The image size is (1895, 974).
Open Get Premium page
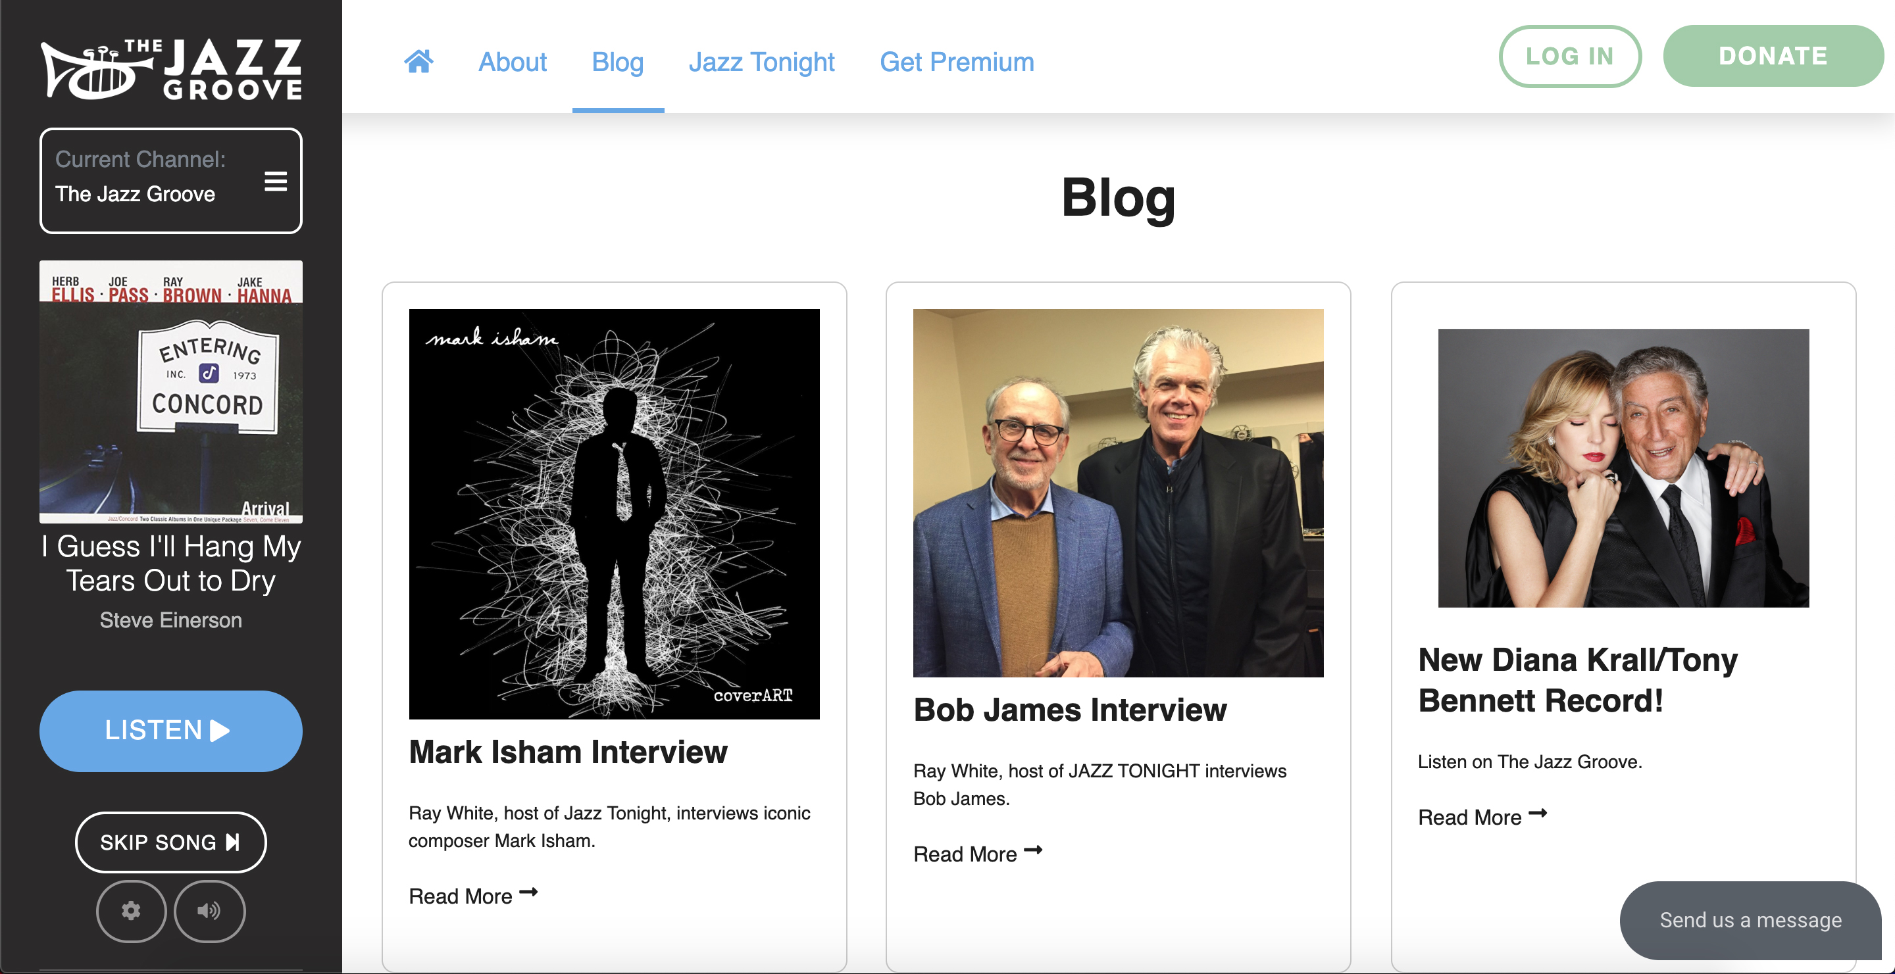pos(956,62)
